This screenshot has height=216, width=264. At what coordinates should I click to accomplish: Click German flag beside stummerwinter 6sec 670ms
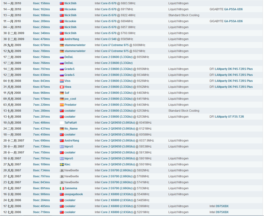click(x=62, y=45)
